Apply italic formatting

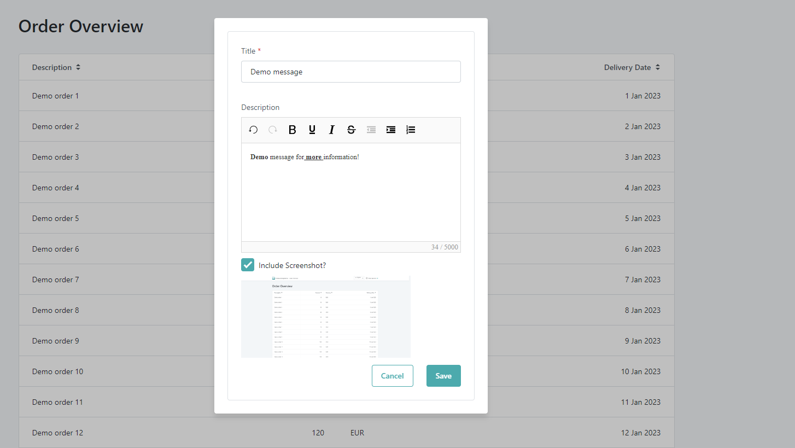click(331, 130)
